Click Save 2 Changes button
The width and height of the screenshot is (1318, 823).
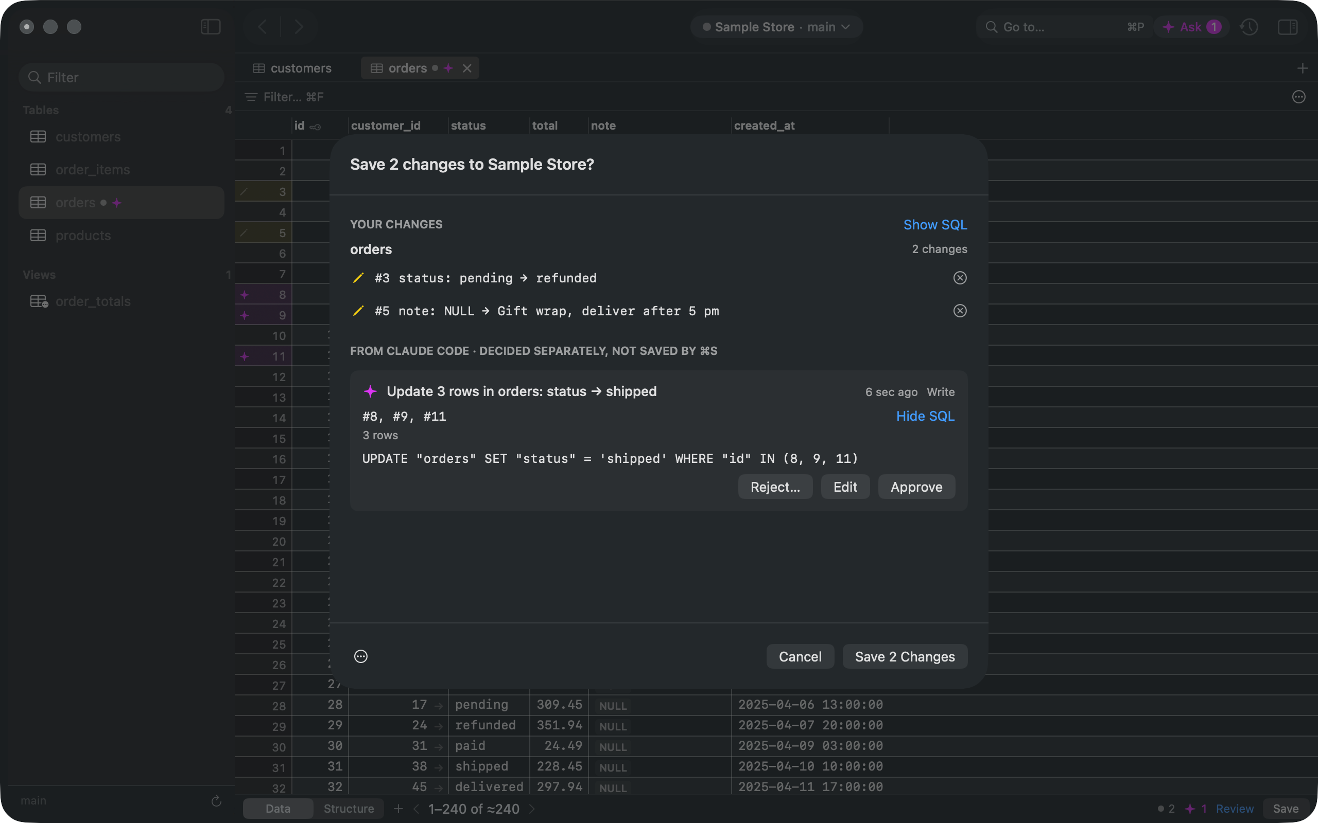(905, 656)
